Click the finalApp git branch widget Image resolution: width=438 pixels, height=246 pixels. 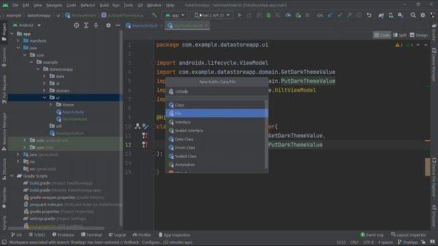[408, 242]
